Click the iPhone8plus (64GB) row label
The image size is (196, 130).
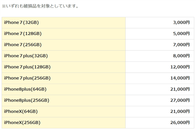[x=25, y=89]
